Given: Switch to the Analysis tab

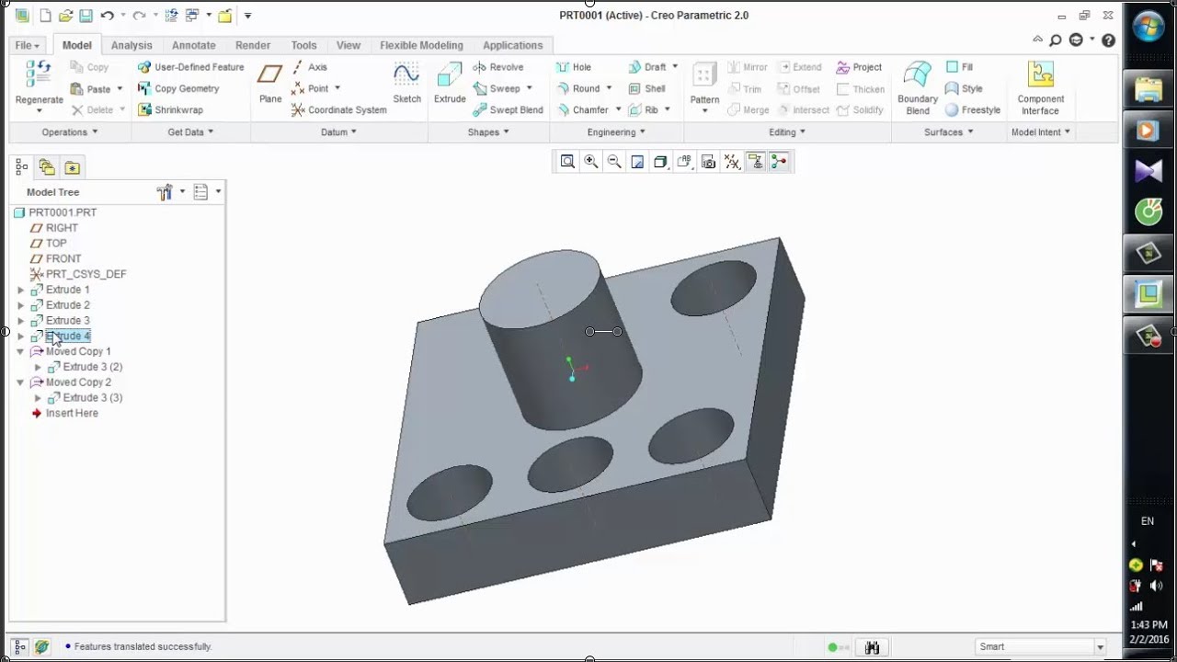Looking at the screenshot, I should (131, 45).
